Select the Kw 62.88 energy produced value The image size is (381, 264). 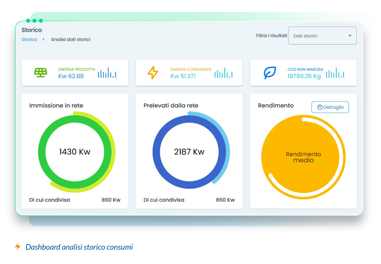tap(71, 76)
